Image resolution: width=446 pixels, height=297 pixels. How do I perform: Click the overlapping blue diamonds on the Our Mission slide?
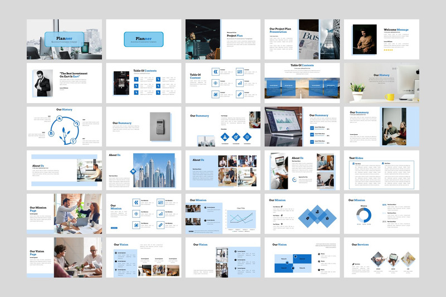(x=317, y=216)
